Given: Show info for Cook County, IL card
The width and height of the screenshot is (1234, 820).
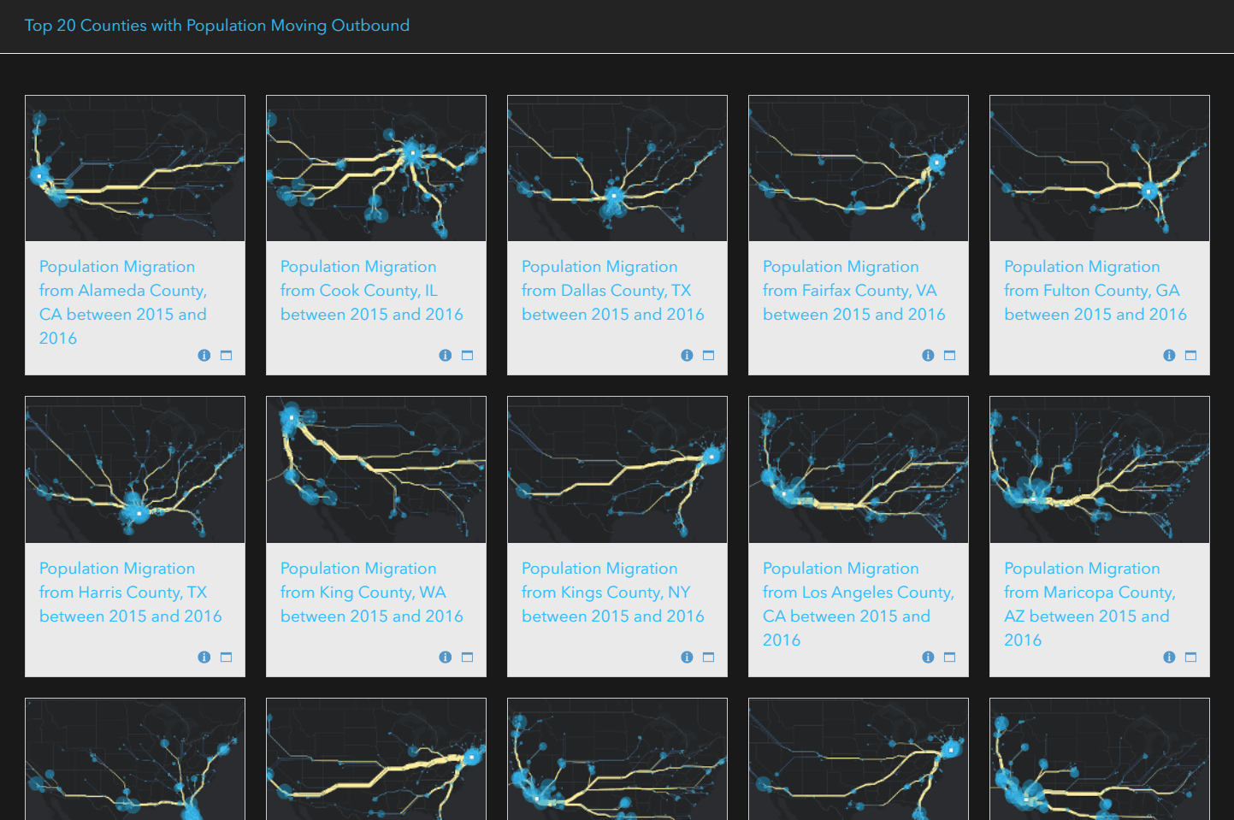Looking at the screenshot, I should pos(446,356).
